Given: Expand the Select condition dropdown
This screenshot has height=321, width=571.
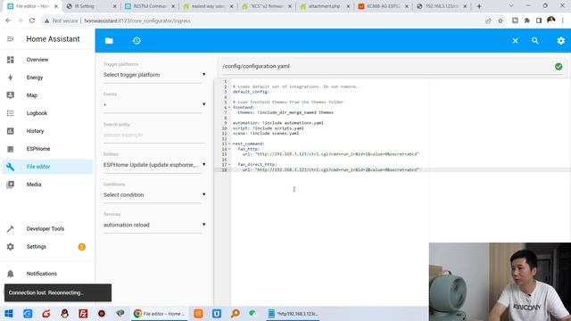Looking at the screenshot, I should [154, 194].
